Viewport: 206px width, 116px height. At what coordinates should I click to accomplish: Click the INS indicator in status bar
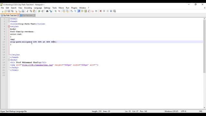(201, 111)
